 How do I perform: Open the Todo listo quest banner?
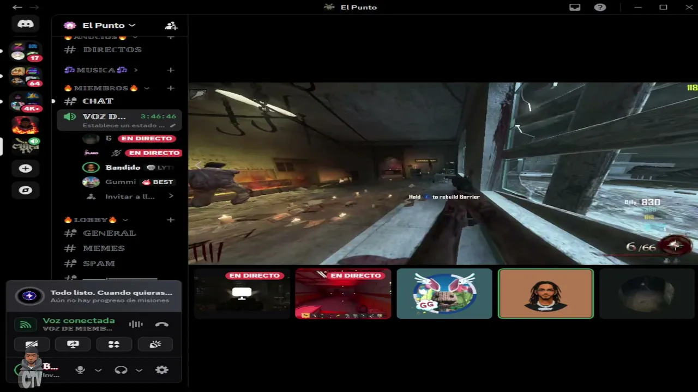[94, 296]
